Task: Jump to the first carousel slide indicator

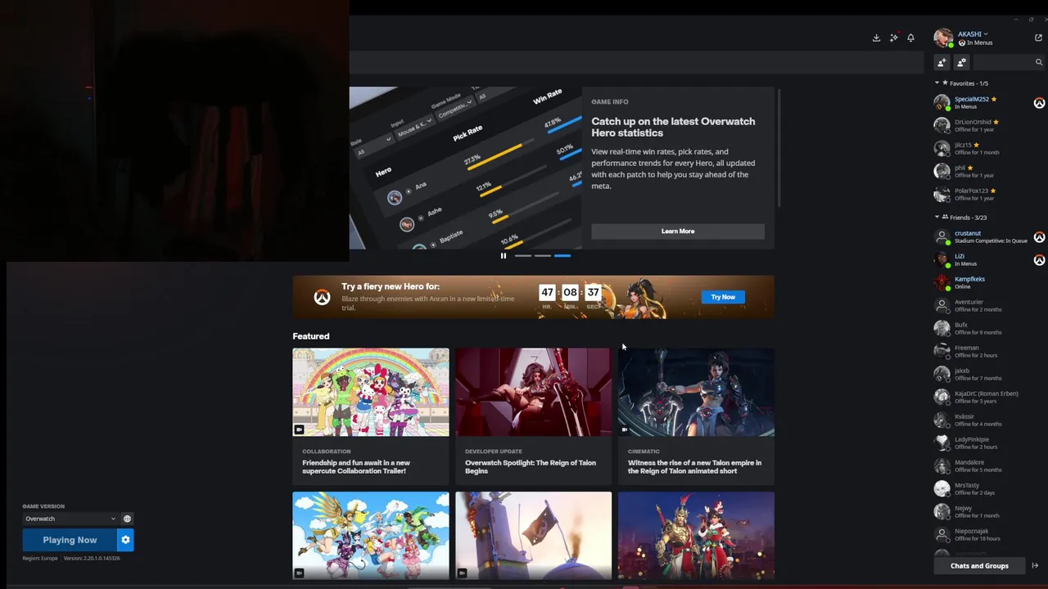Action: coord(523,256)
